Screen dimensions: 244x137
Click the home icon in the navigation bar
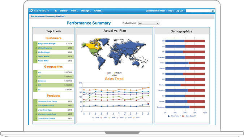point(56,11)
